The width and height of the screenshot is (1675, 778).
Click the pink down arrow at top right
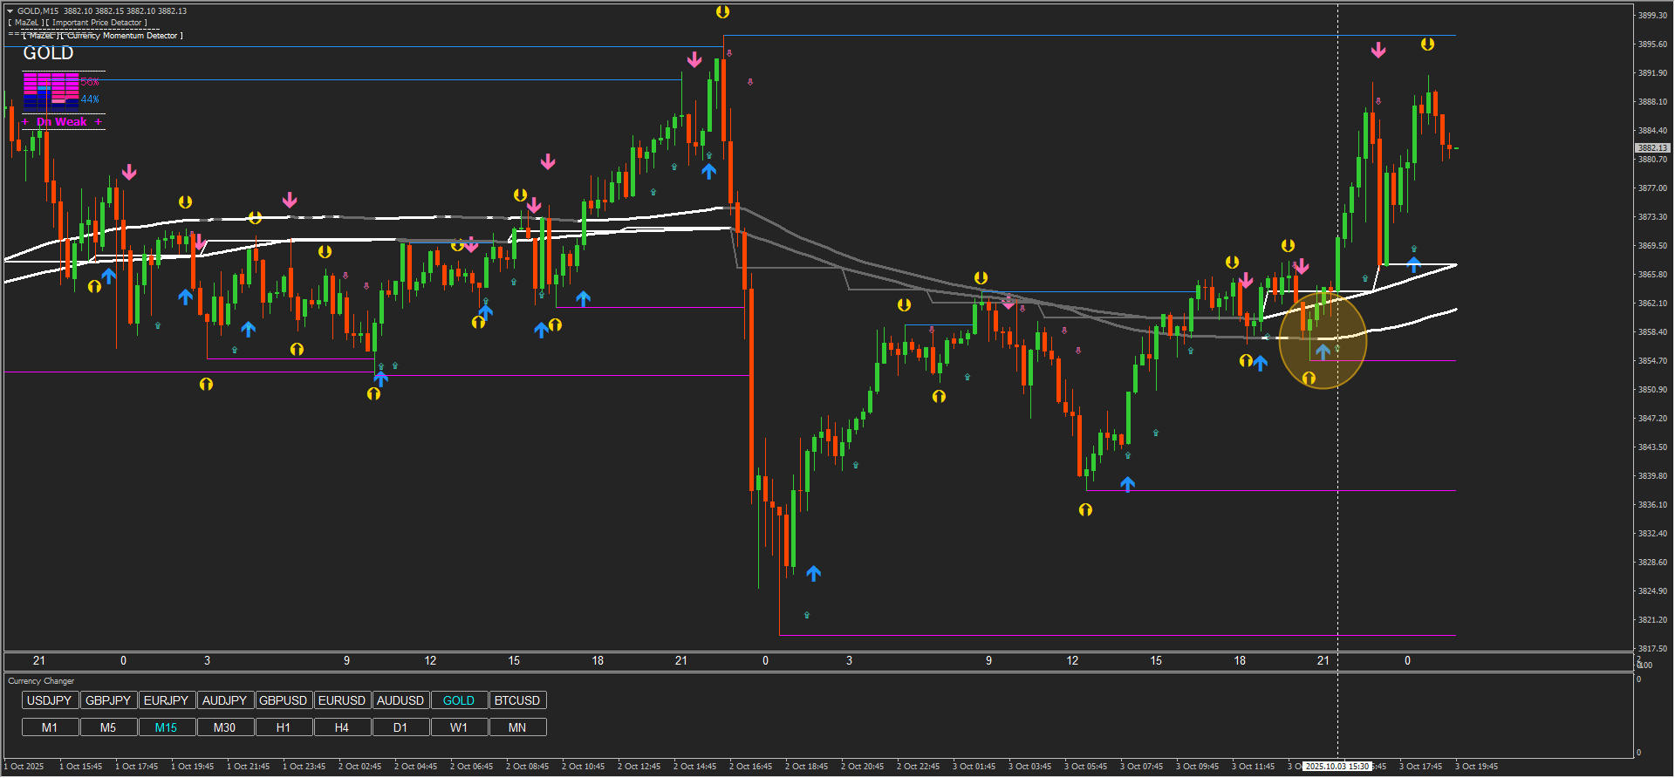coord(1378,51)
